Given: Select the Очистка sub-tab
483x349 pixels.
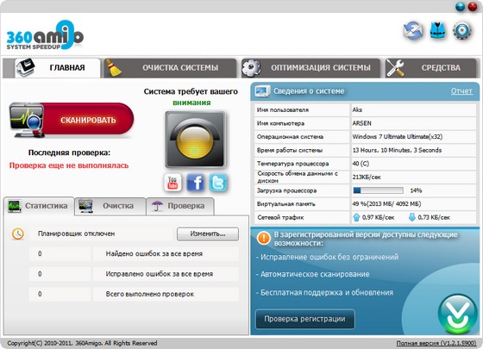Looking at the screenshot, I should click(110, 206).
